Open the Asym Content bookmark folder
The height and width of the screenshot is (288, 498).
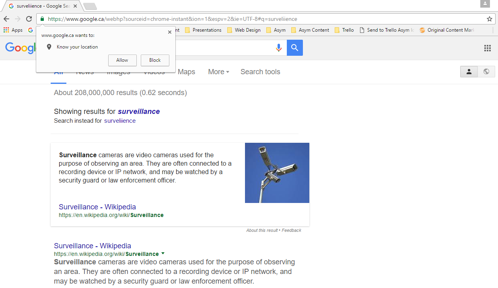pos(310,30)
